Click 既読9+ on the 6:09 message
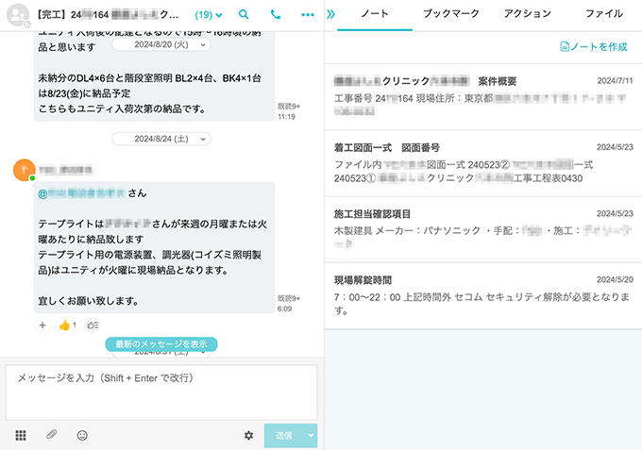The width and height of the screenshot is (642, 450). 289,298
